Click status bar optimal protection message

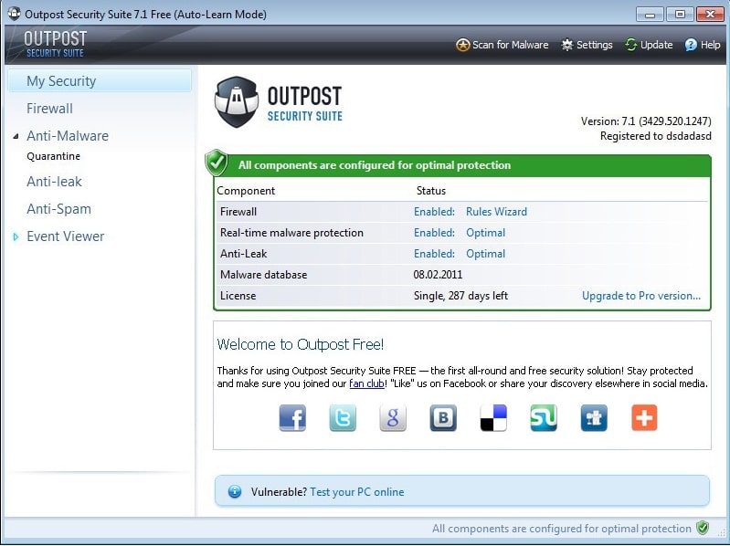point(562,529)
